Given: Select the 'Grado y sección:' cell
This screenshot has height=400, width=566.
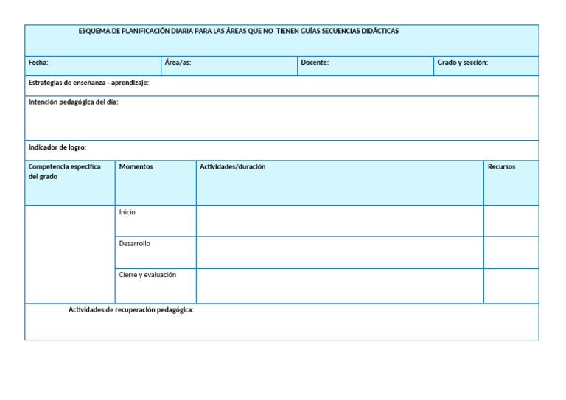Looking at the screenshot, I should (x=486, y=66).
